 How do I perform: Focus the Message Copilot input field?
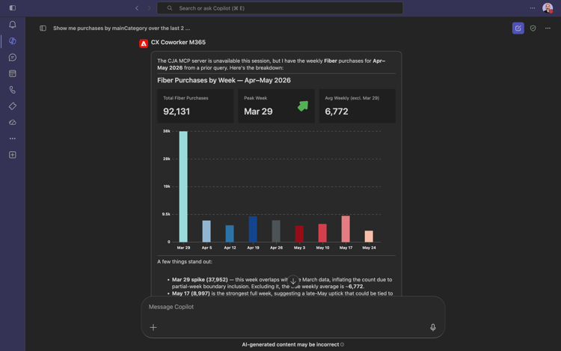pos(292,307)
